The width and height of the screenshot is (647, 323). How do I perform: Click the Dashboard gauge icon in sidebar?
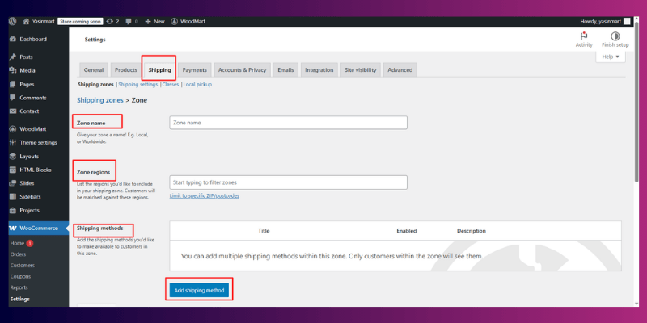(13, 39)
